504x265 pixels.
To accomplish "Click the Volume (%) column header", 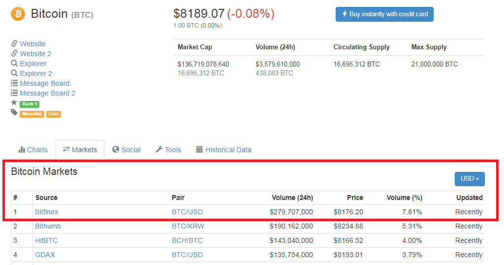I will [404, 198].
